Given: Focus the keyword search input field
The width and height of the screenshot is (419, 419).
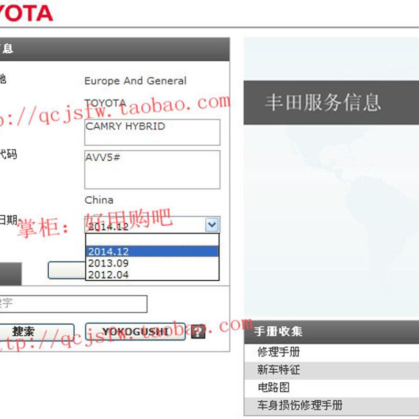Looking at the screenshot, I should point(73,304).
